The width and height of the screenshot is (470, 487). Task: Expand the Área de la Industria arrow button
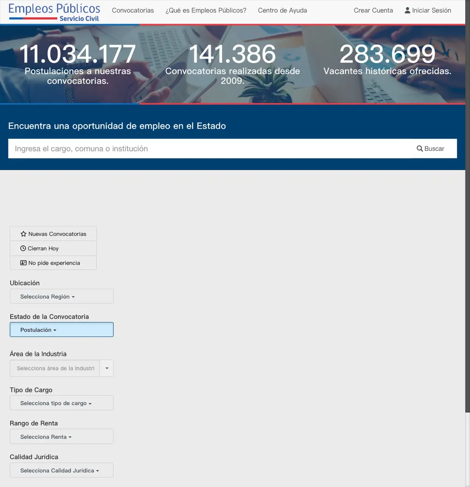click(x=107, y=369)
